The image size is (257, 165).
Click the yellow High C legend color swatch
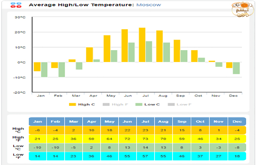click(x=72, y=104)
